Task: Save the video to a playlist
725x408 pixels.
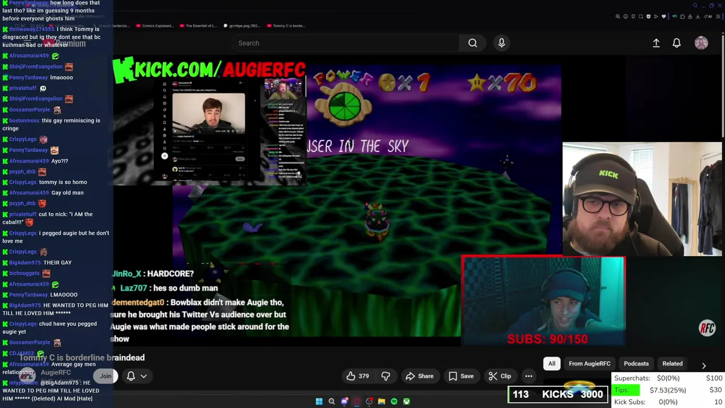Action: coord(461,376)
